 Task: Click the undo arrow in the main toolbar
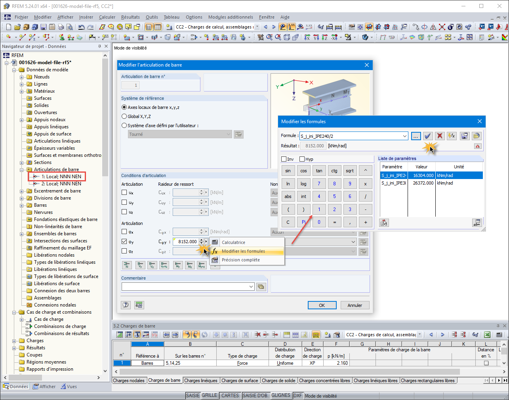tap(82, 27)
